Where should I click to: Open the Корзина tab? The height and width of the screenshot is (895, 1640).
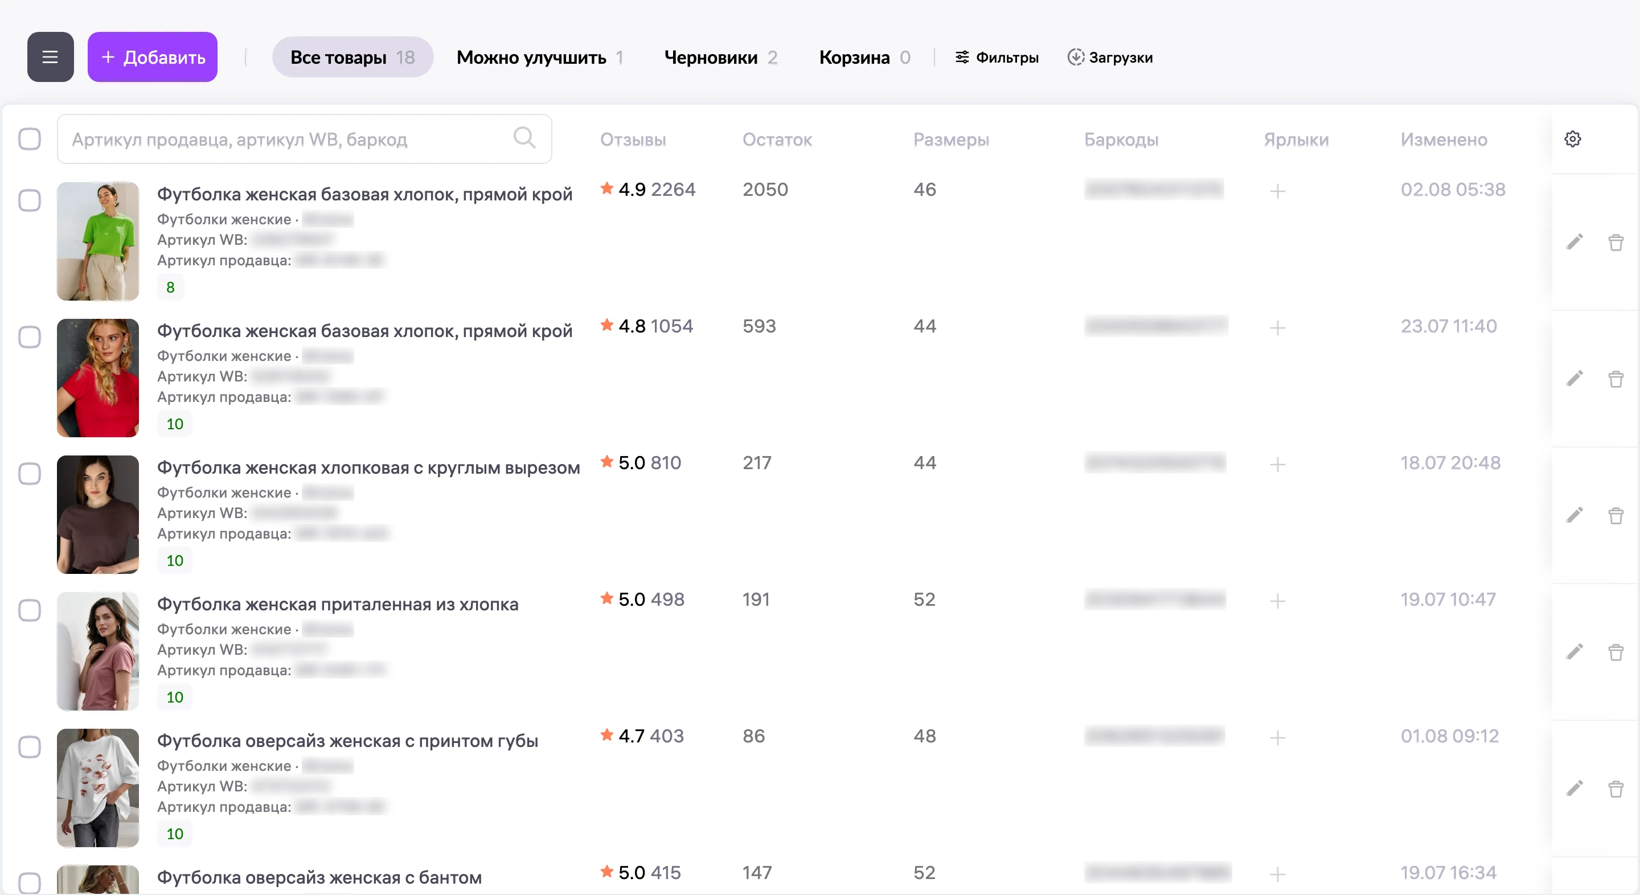[x=864, y=58]
